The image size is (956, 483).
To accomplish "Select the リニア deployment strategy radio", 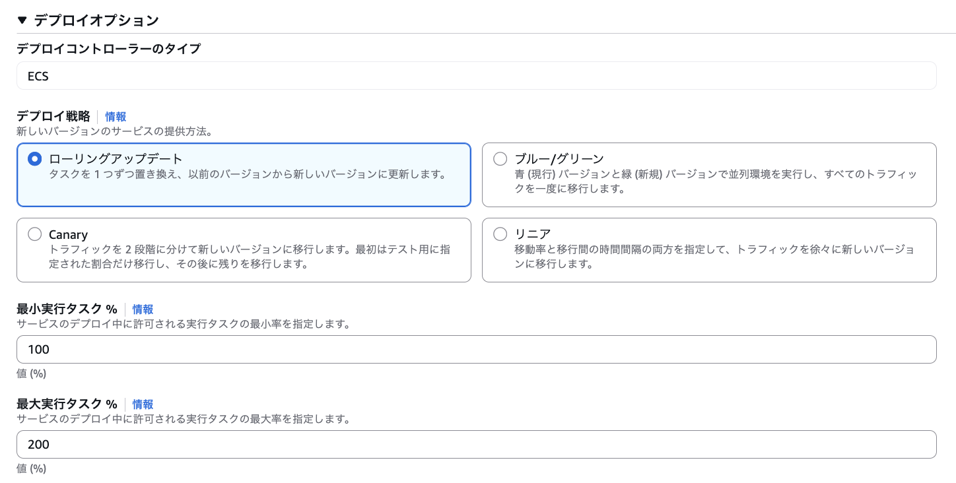I will coord(500,234).
